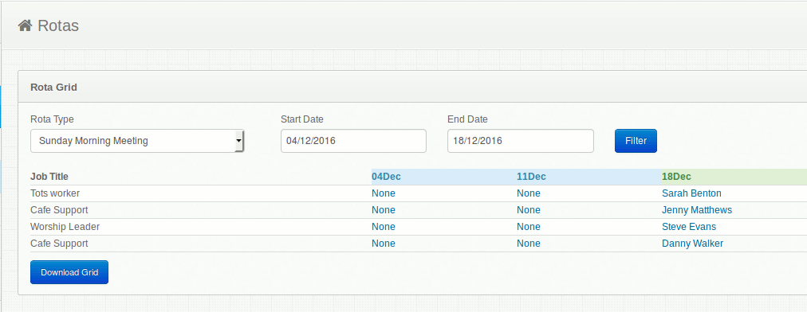Click the Download Grid button
This screenshot has height=312, width=807.
pyautogui.click(x=69, y=272)
